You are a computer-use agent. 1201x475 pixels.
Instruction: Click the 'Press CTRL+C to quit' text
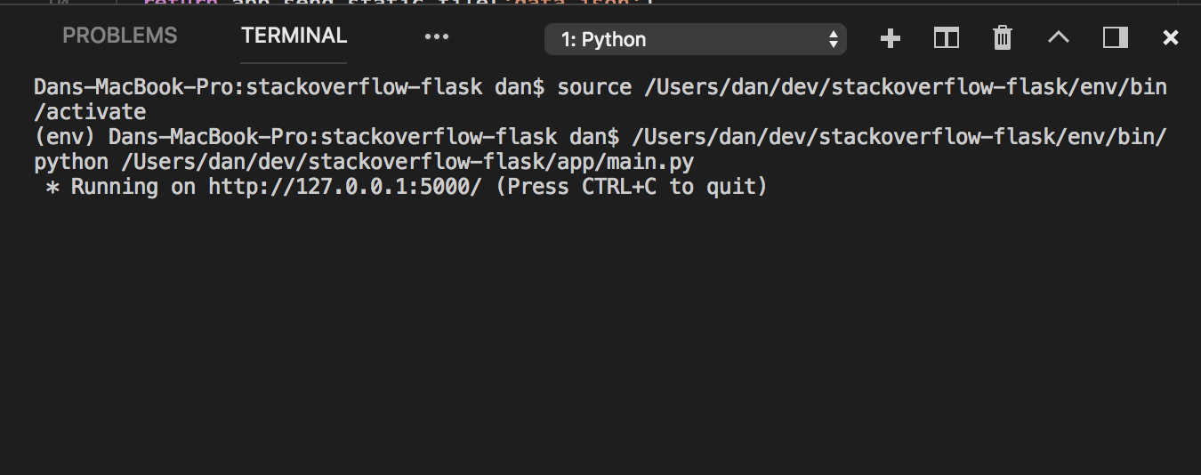tap(632, 187)
